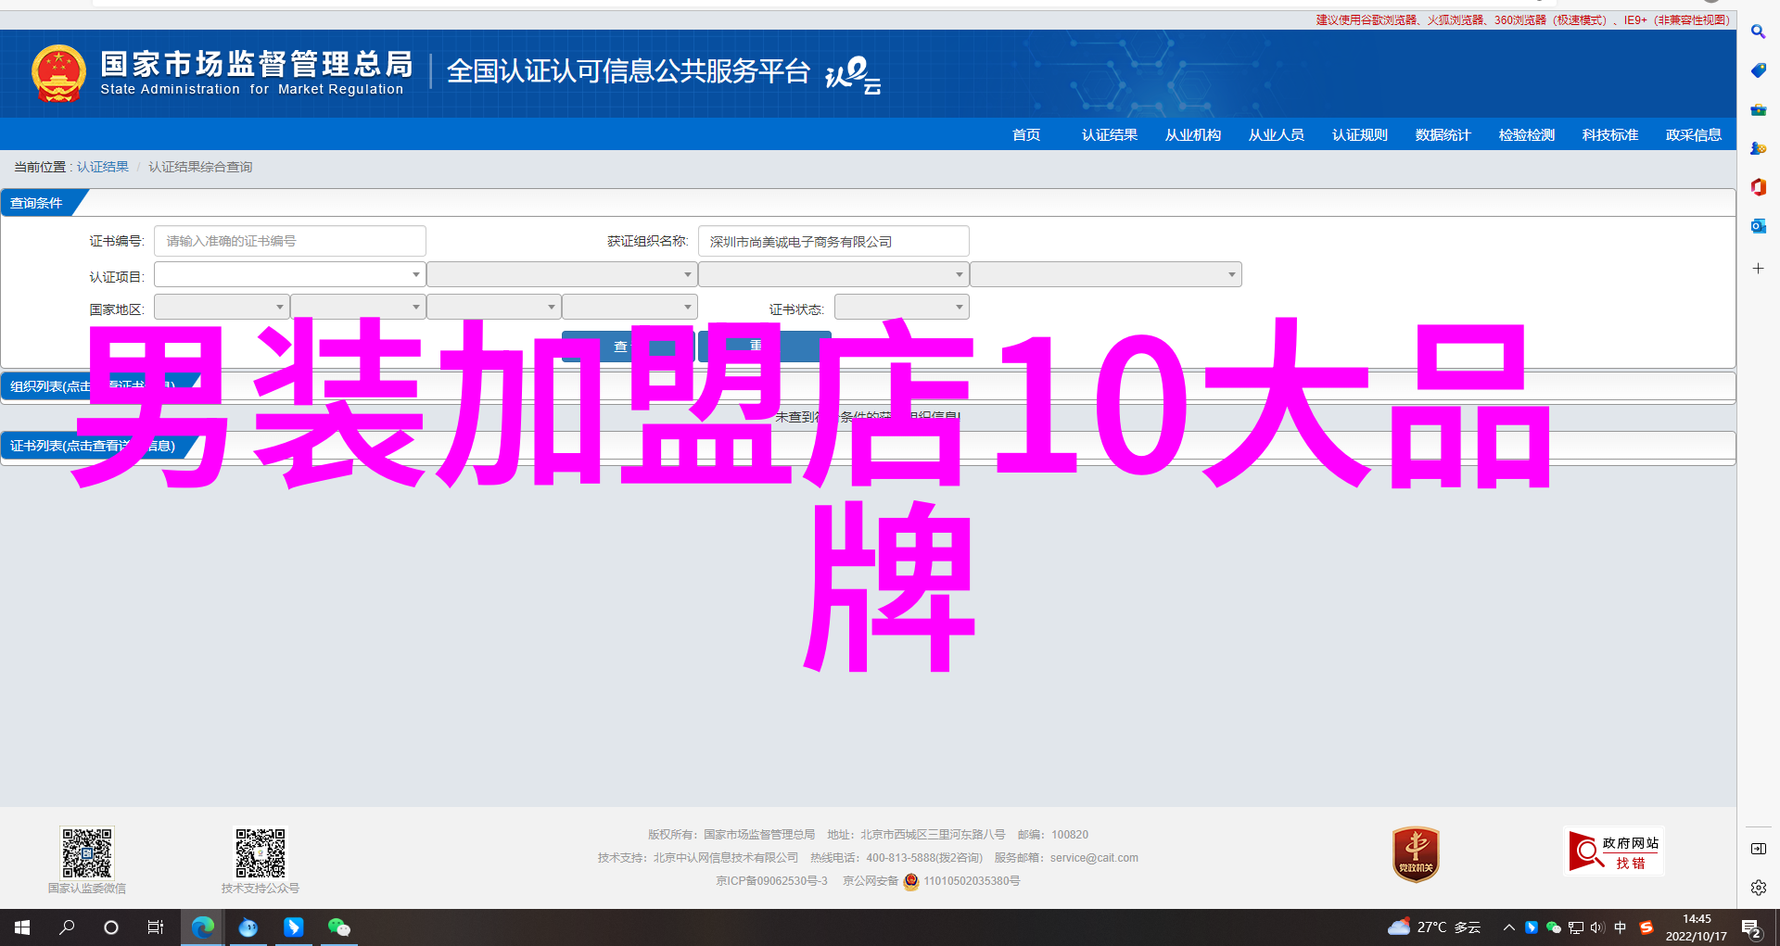Click the 国家认监委微信 QR code
The height and width of the screenshot is (946, 1780).
pos(87,852)
